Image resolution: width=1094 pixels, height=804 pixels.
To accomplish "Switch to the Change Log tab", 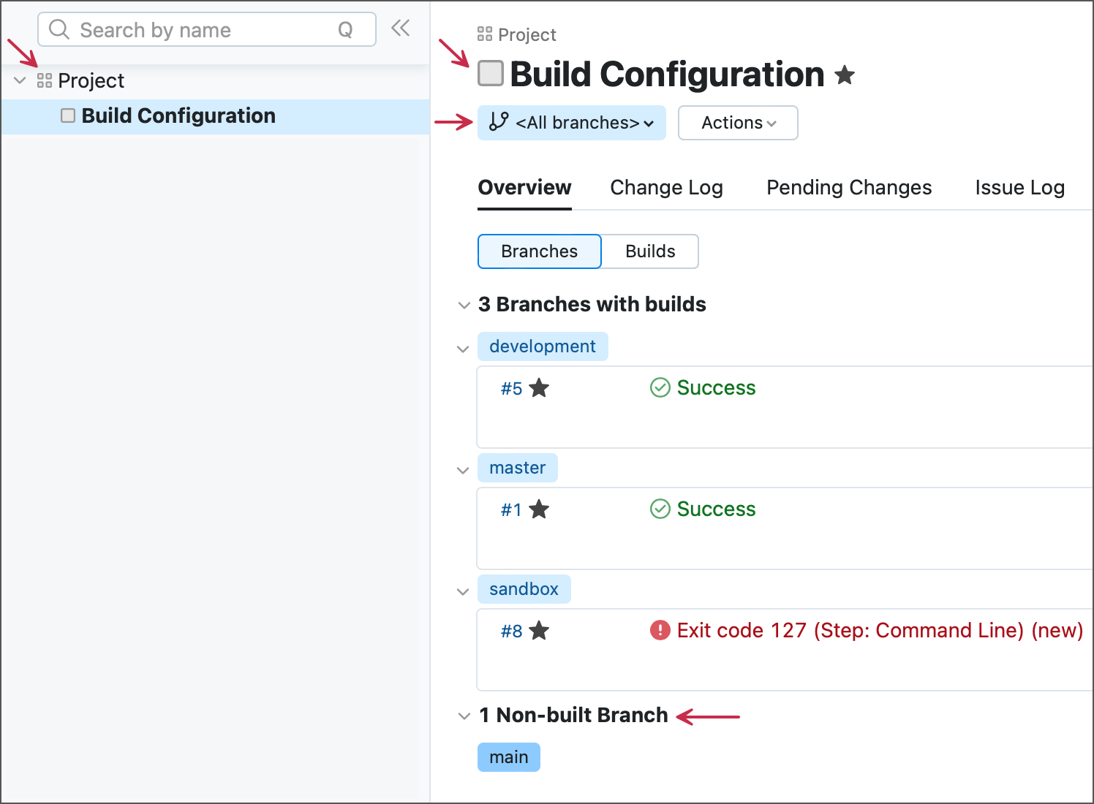I will (665, 188).
